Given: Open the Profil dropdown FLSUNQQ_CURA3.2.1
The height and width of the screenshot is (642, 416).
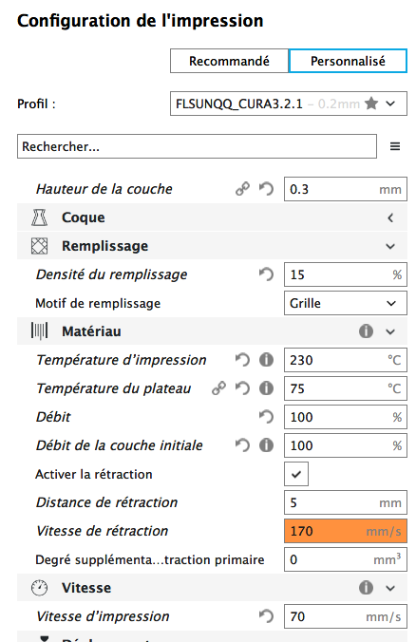Looking at the screenshot, I should [x=289, y=104].
